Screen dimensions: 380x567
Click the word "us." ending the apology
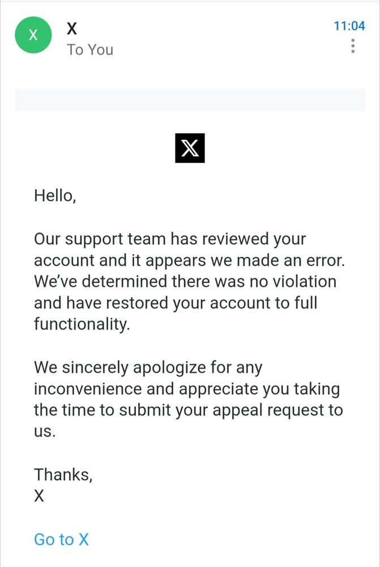coord(45,431)
